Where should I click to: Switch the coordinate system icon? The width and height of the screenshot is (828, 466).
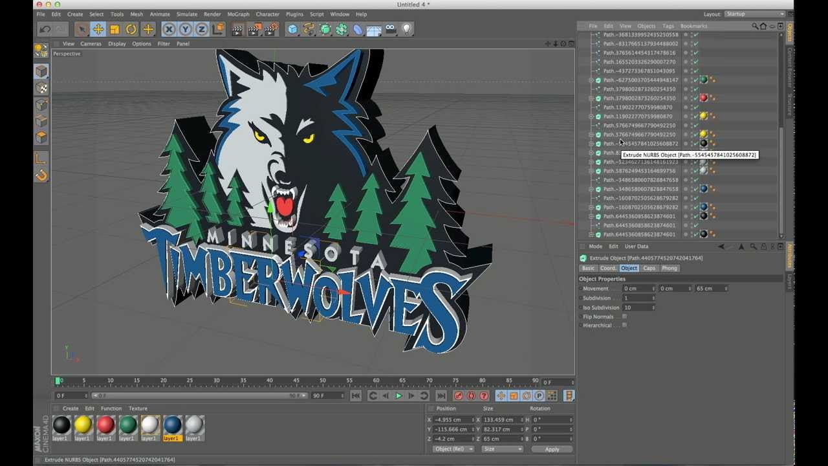pos(218,29)
